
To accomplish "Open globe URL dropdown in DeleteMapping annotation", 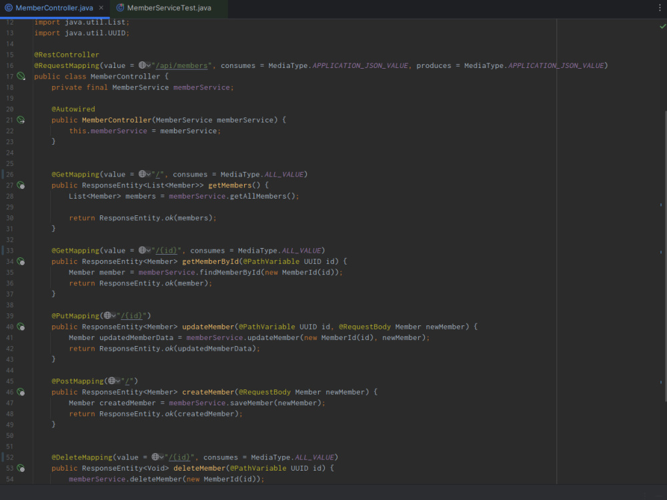I will (158, 457).
